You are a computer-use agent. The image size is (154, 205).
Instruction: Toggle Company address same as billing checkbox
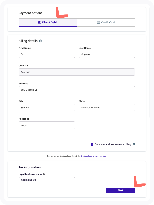pyautogui.click(x=92, y=144)
